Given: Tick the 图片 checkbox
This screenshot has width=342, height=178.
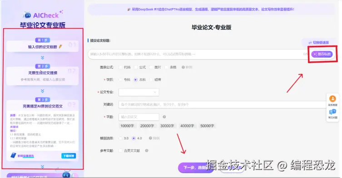Looking at the screenshot, I should (x=151, y=67).
